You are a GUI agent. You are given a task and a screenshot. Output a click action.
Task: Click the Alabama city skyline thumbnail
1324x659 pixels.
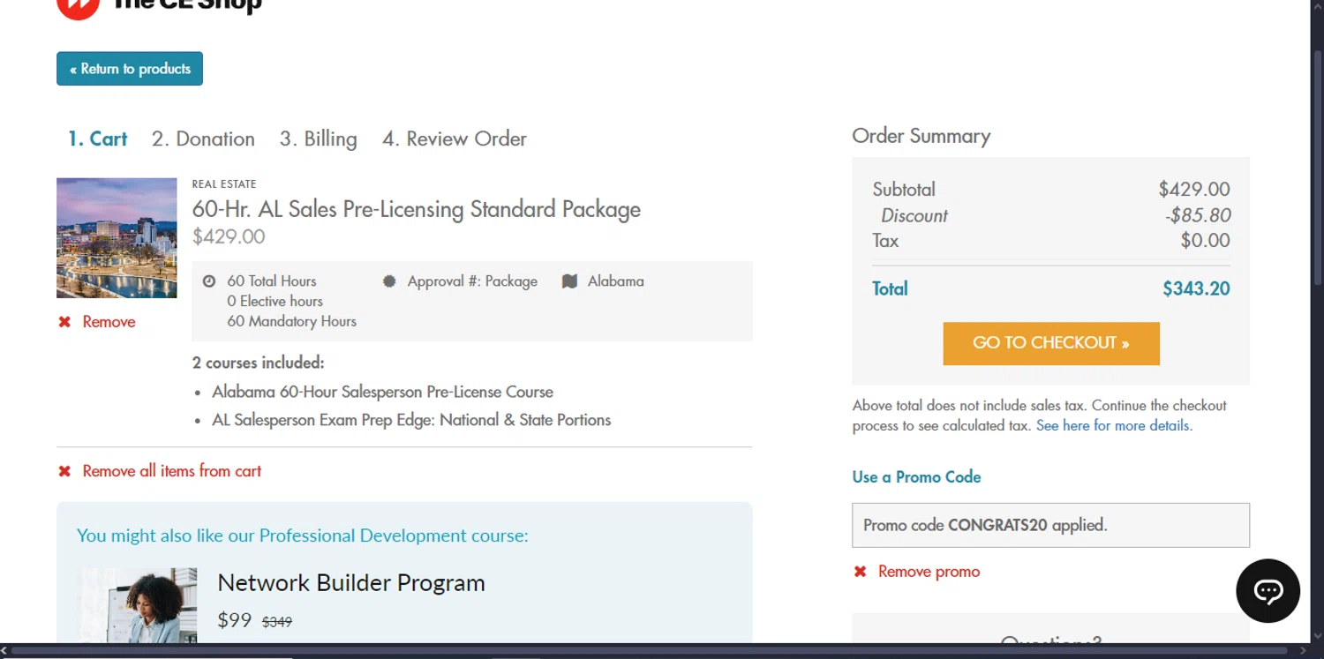(x=117, y=238)
